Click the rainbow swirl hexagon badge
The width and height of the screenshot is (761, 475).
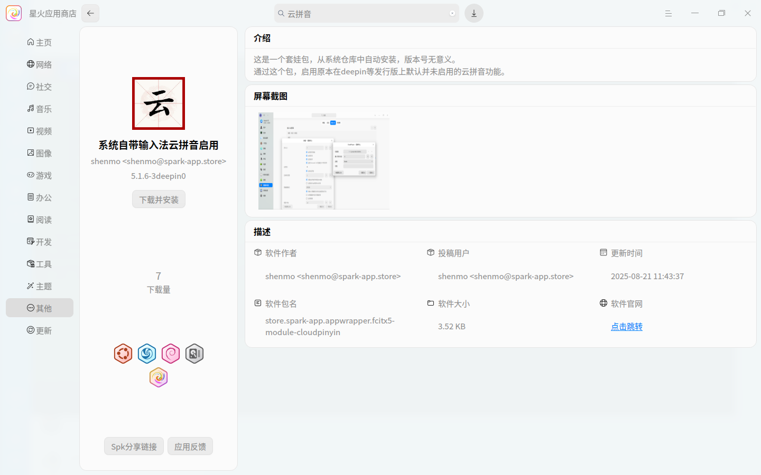pos(159,377)
